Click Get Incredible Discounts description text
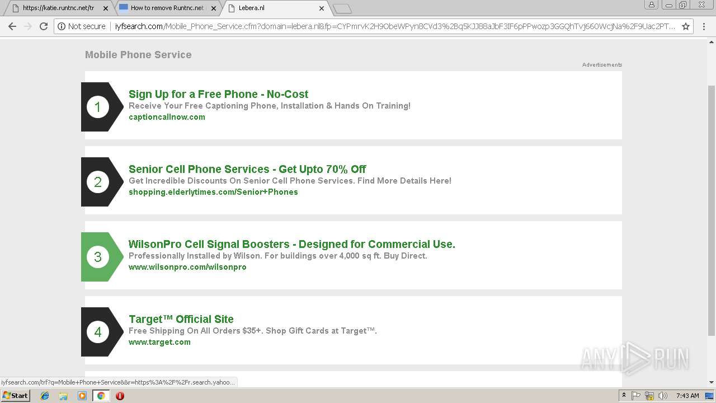Image resolution: width=716 pixels, height=403 pixels. coord(290,181)
